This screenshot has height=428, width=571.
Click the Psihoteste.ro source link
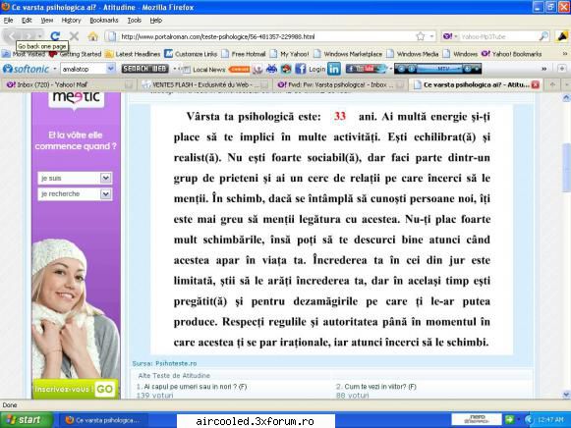176,363
